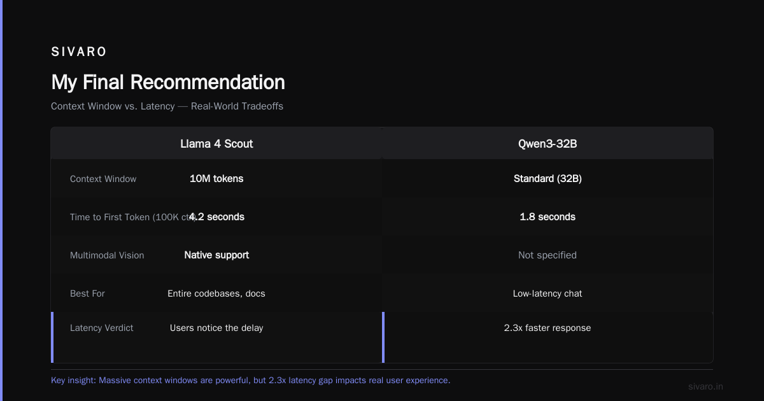Select 'Entire codebases, docs' cell
The height and width of the screenshot is (401, 764).
point(216,293)
